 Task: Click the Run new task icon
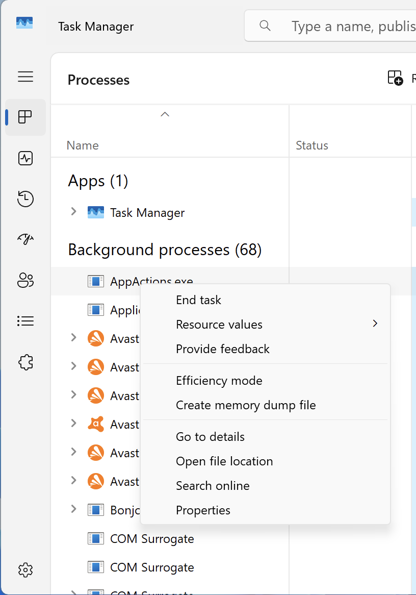[395, 78]
